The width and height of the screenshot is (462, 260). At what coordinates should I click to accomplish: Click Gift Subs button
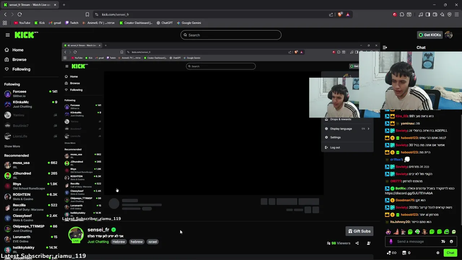(359, 231)
